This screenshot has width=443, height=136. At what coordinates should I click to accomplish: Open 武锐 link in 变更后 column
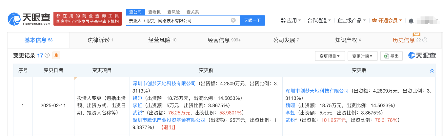coord(290,120)
